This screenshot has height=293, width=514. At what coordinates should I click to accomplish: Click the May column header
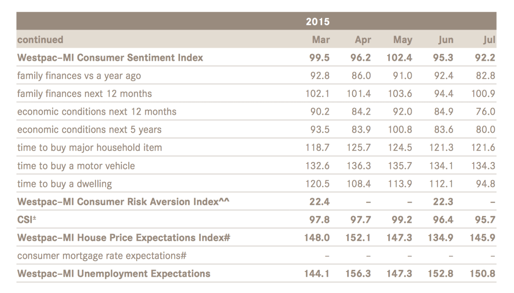point(402,40)
